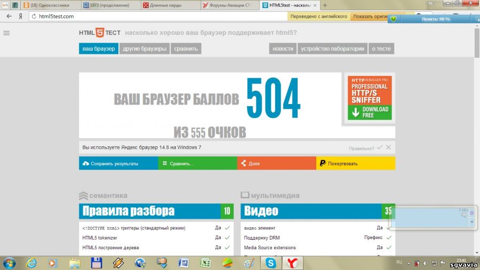
Task: Open Paint palette icon in the taskbar
Action: point(249,263)
